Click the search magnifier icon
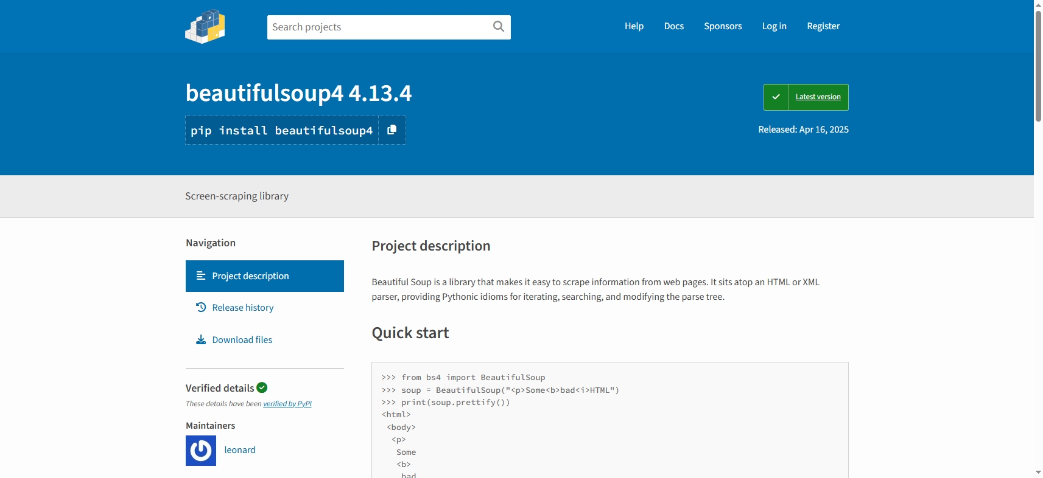The image size is (1043, 478). tap(499, 26)
